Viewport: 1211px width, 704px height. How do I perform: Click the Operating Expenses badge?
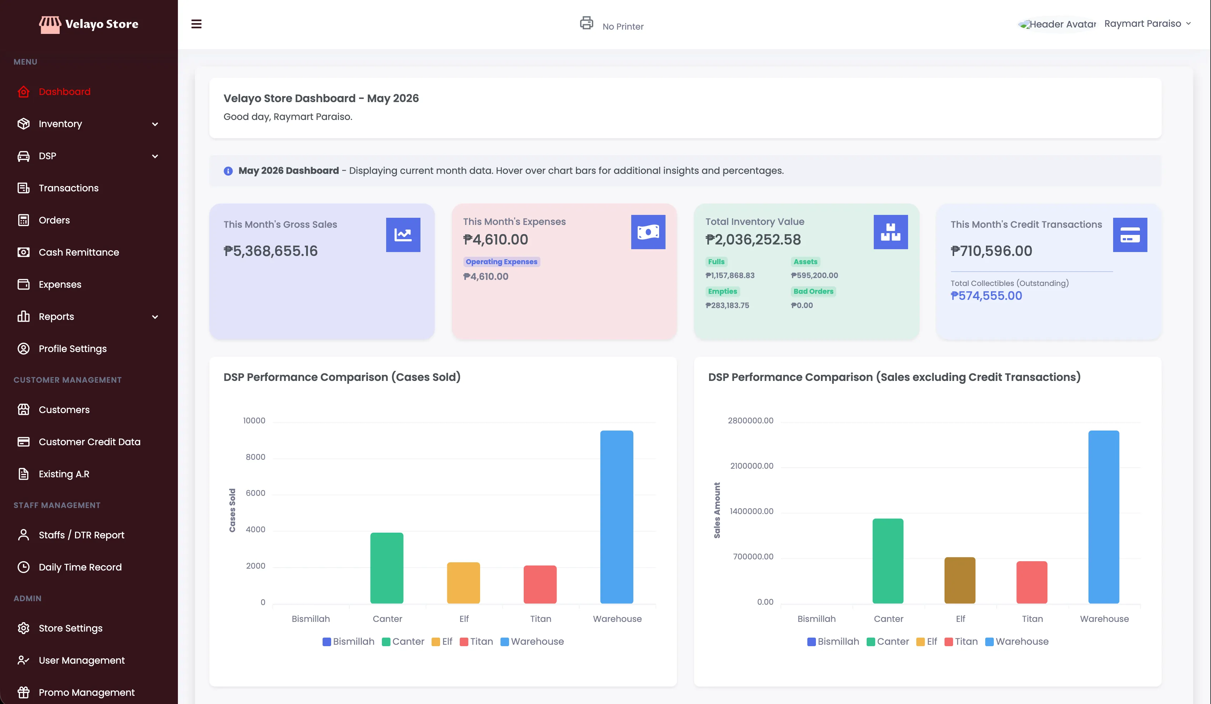(502, 262)
